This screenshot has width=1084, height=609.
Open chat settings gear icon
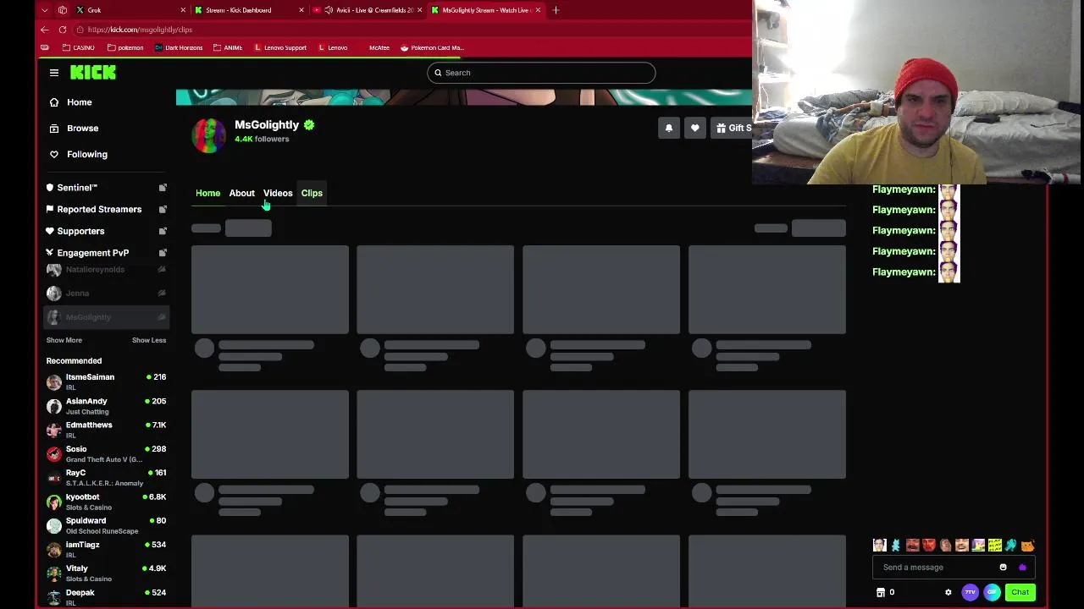[x=948, y=592]
